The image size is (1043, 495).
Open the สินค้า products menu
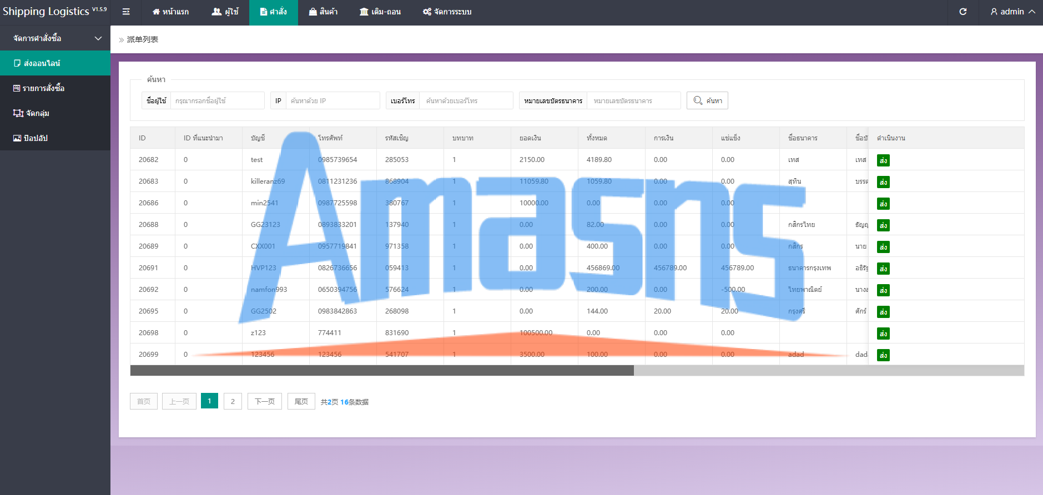323,12
